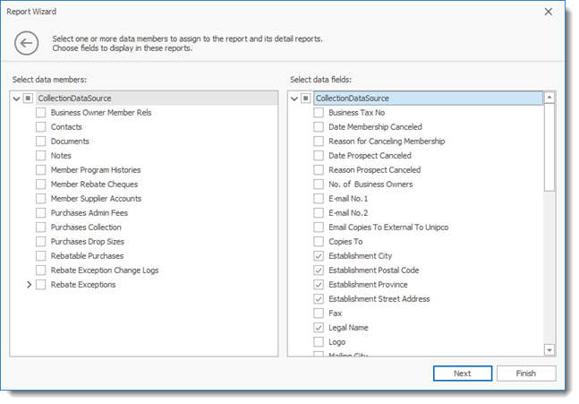Click the Finish button

pyautogui.click(x=526, y=374)
